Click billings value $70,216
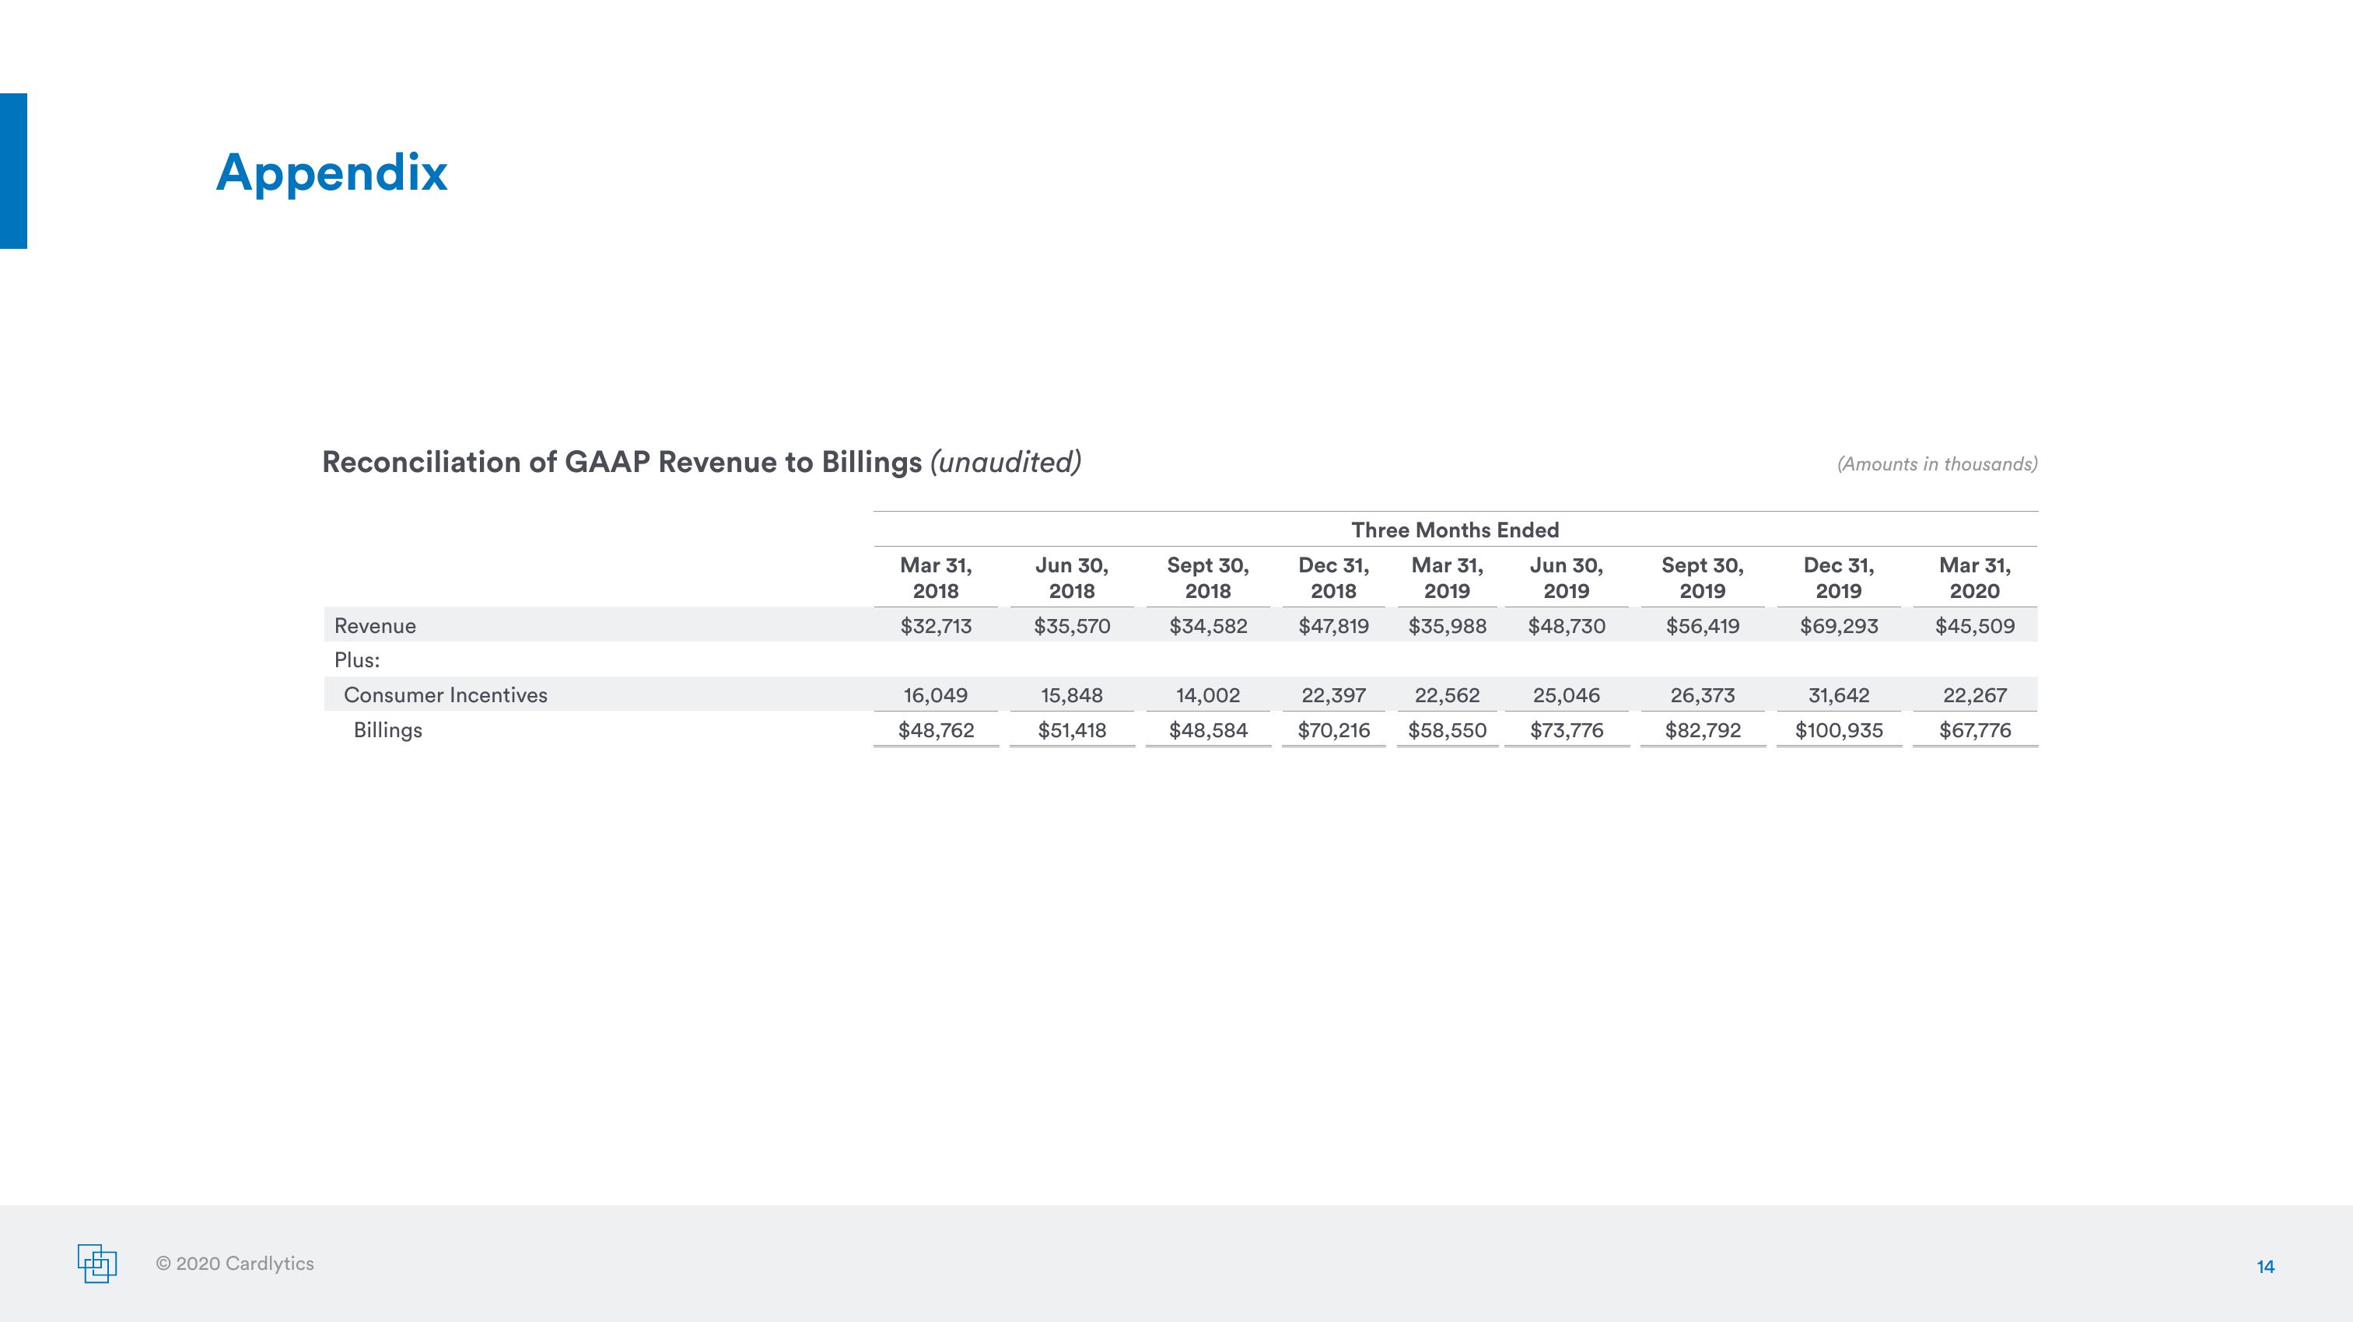The height and width of the screenshot is (1322, 2353). pyautogui.click(x=1333, y=729)
